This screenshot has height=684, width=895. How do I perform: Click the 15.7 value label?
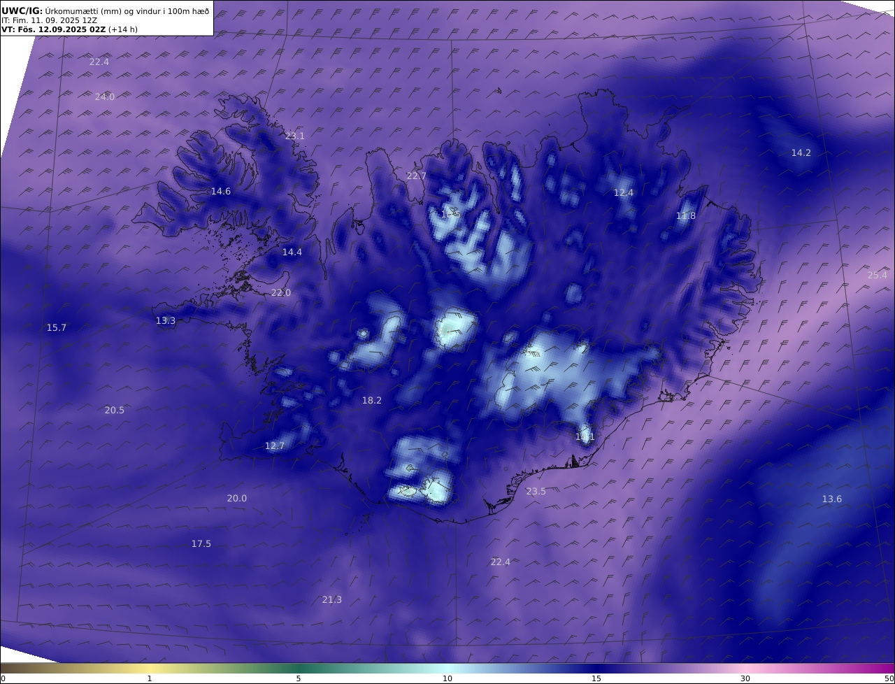click(x=57, y=327)
